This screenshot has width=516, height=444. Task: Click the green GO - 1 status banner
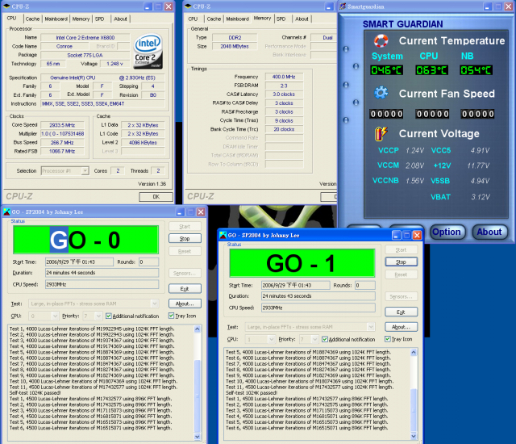pos(302,263)
